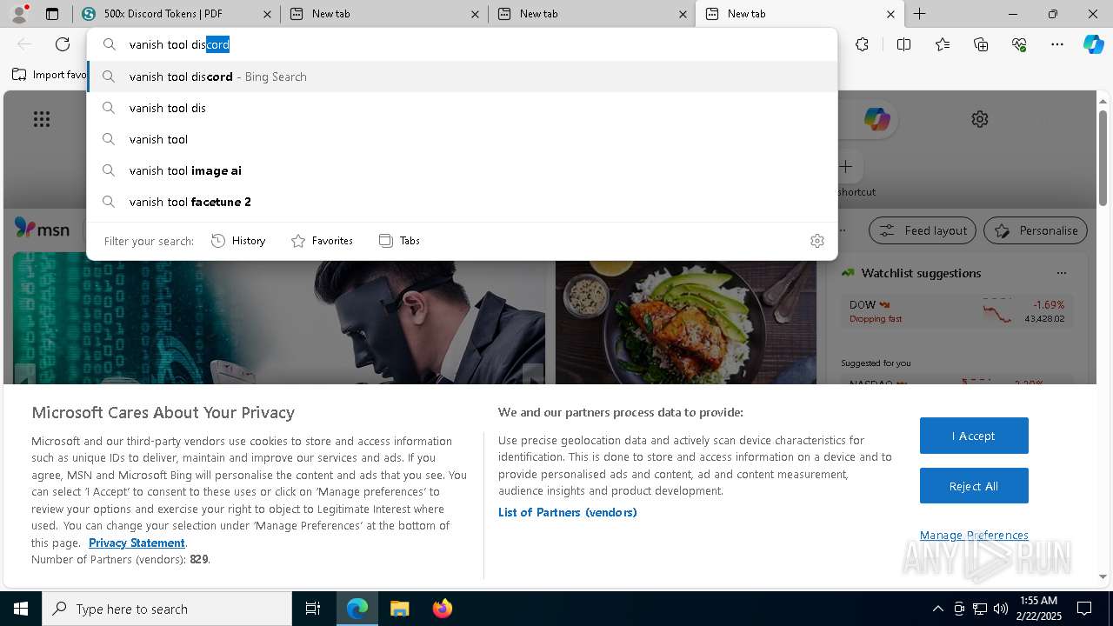Open the DOW watchlist entry

(956, 311)
